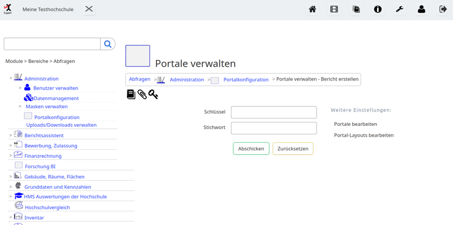This screenshot has width=453, height=225.
Task: Open Inventar
Action: [35, 218]
